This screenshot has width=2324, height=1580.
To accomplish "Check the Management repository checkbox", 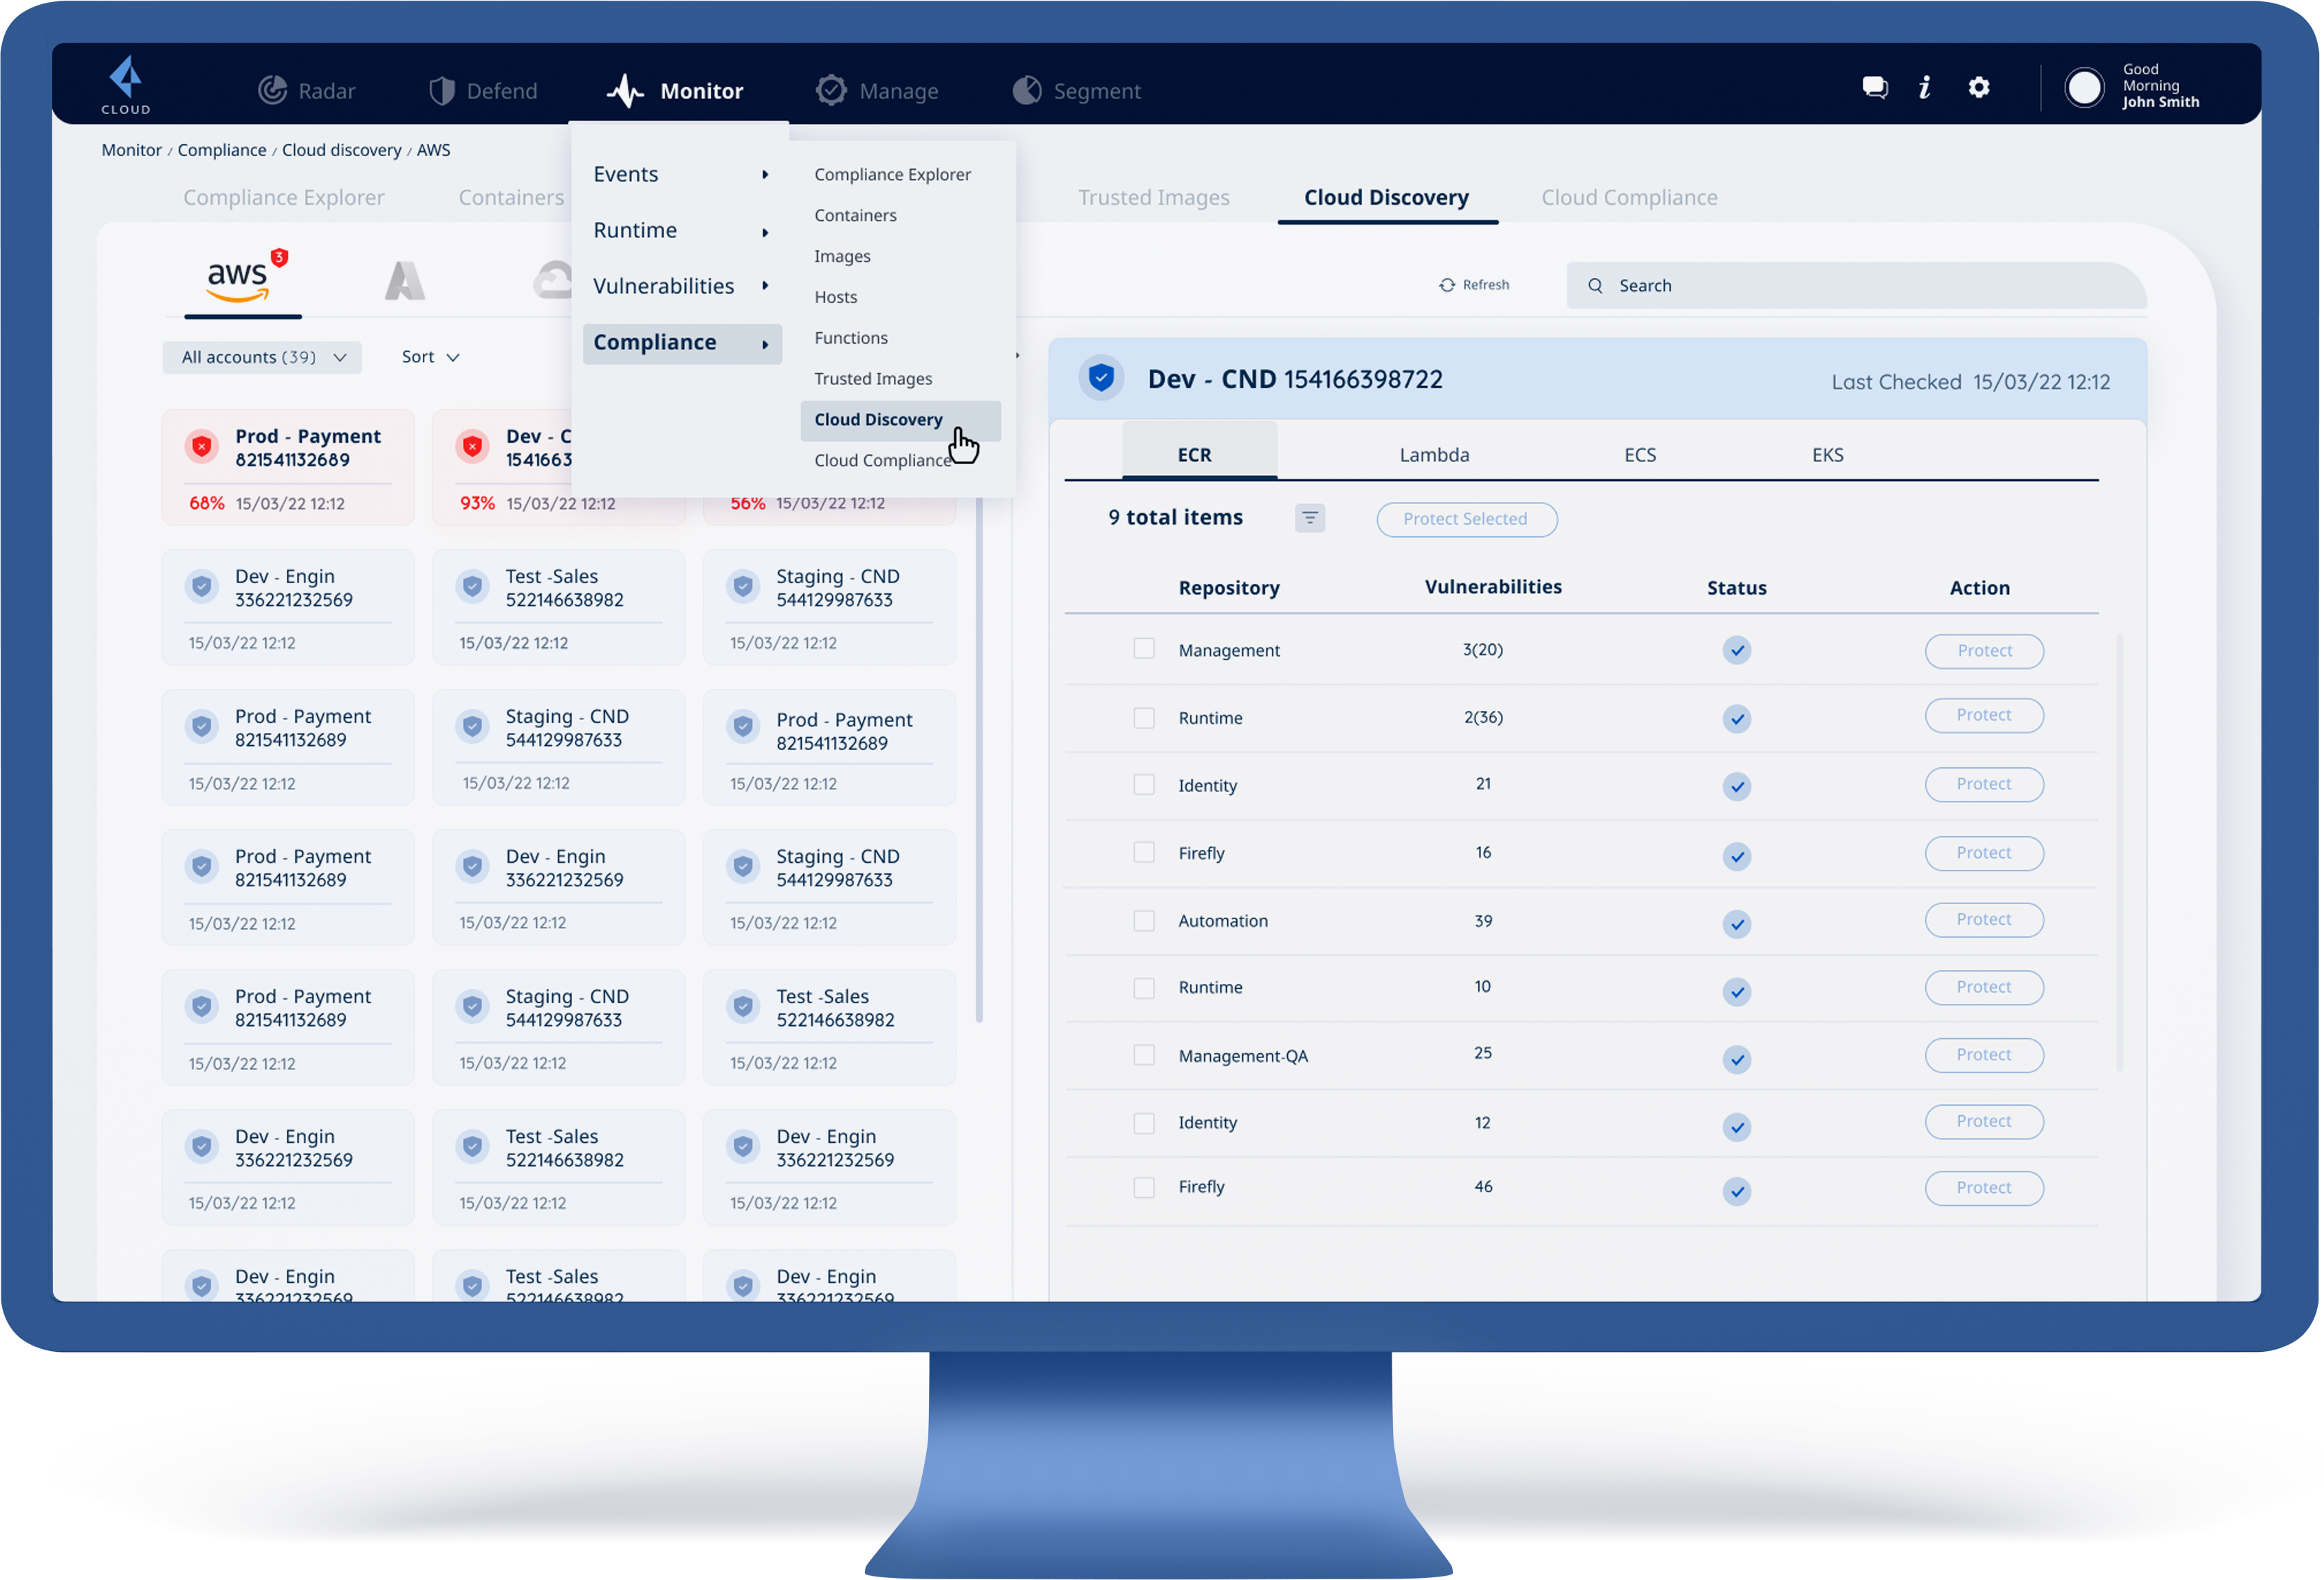I will tap(1143, 649).
